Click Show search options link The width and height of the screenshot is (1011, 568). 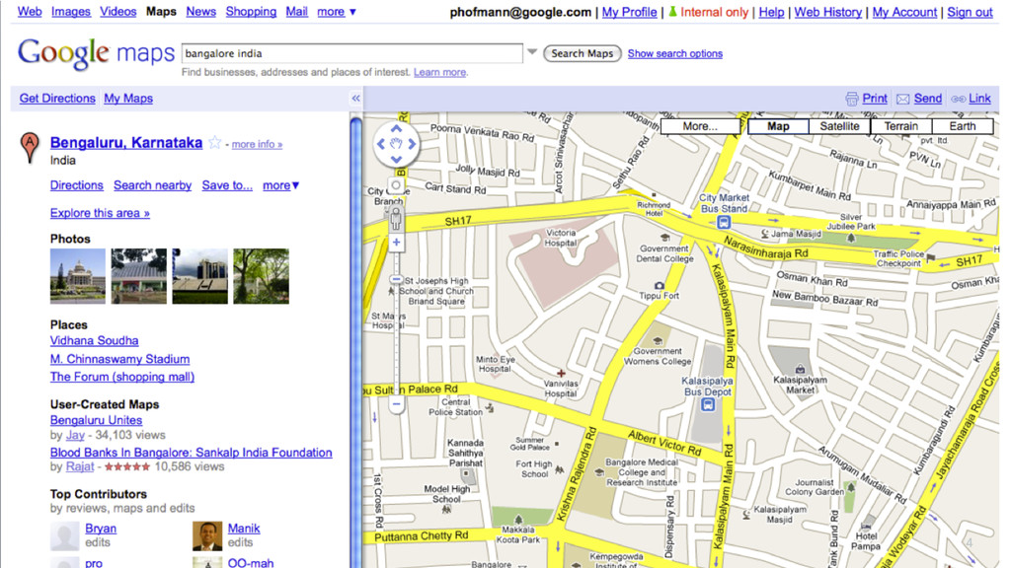point(675,53)
